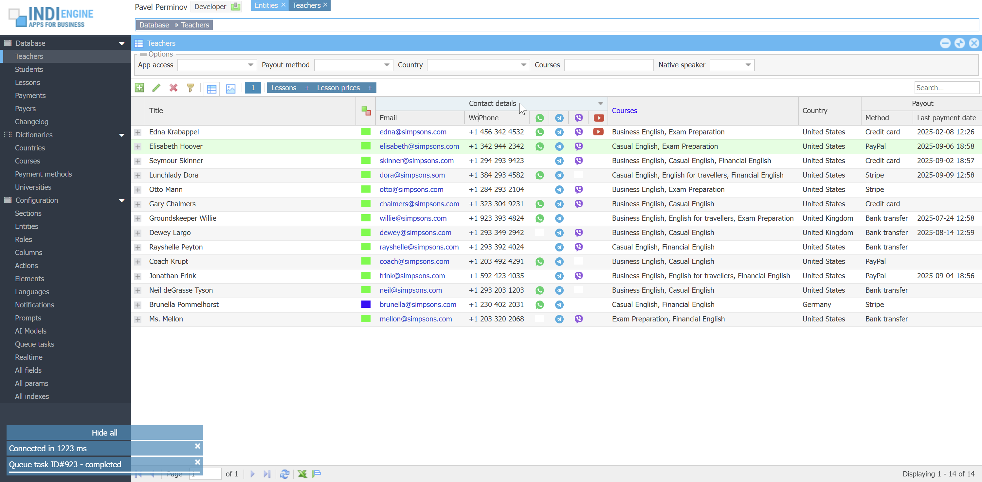The width and height of the screenshot is (982, 482).
Task: Click the green add new record icon
Action: click(139, 88)
